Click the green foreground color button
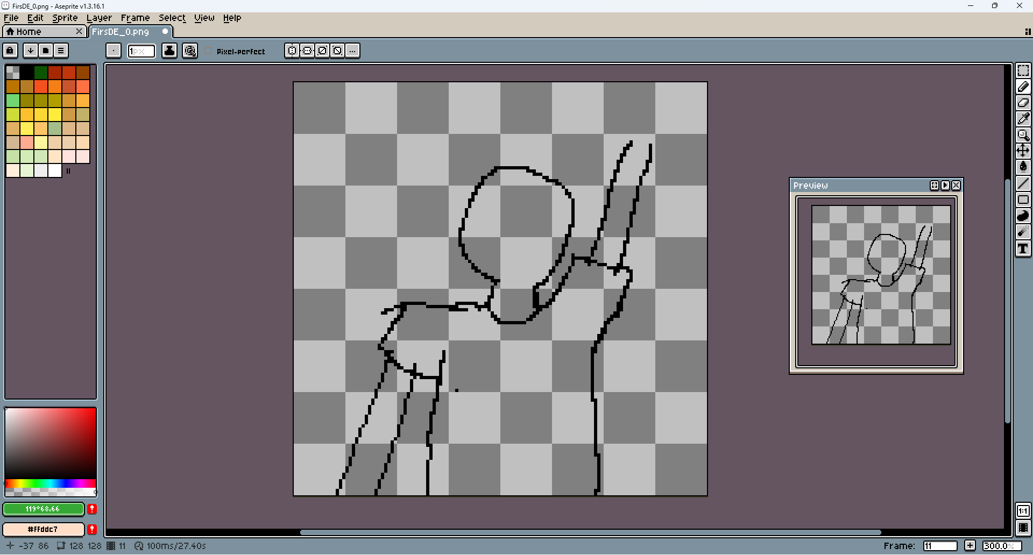Image resolution: width=1033 pixels, height=555 pixels. [x=43, y=509]
